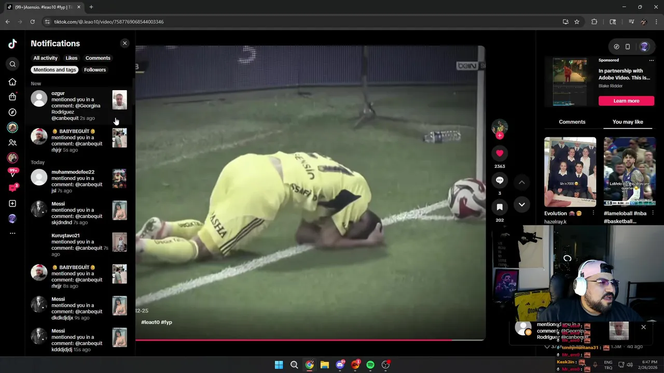The height and width of the screenshot is (373, 664).
Task: Reload the page in Chrome
Action: pos(32,22)
